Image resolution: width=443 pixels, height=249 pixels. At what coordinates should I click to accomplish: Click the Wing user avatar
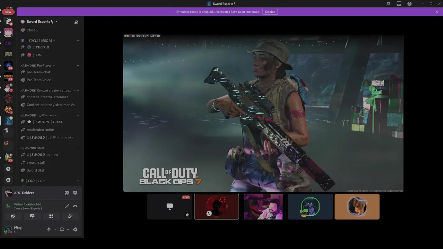tap(8, 230)
